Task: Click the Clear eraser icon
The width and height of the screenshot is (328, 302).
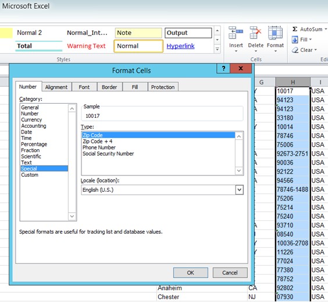Action: (x=295, y=50)
